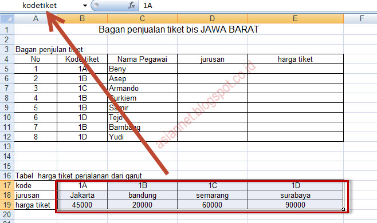
Task: Click the 'Nama Pegawai' header cell
Action: tap(142, 59)
